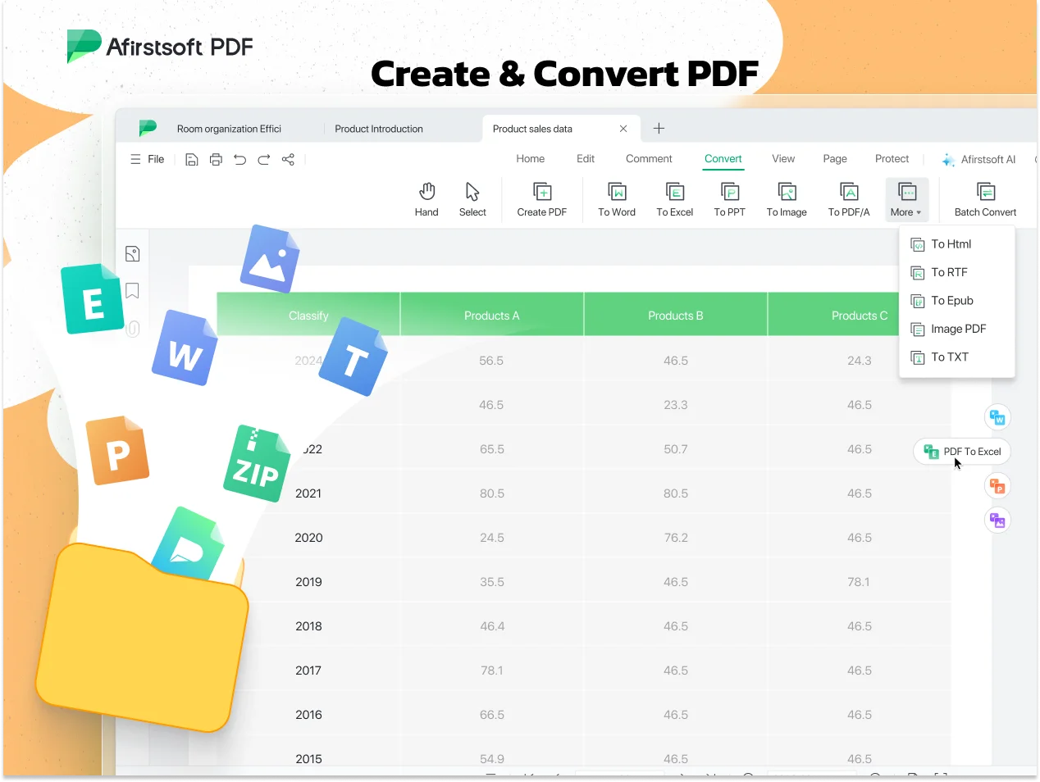The image size is (1040, 782).
Task: Open the File hamburger menu
Action: click(x=147, y=160)
